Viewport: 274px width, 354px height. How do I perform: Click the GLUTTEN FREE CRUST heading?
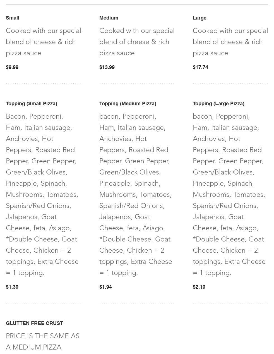(x=34, y=323)
